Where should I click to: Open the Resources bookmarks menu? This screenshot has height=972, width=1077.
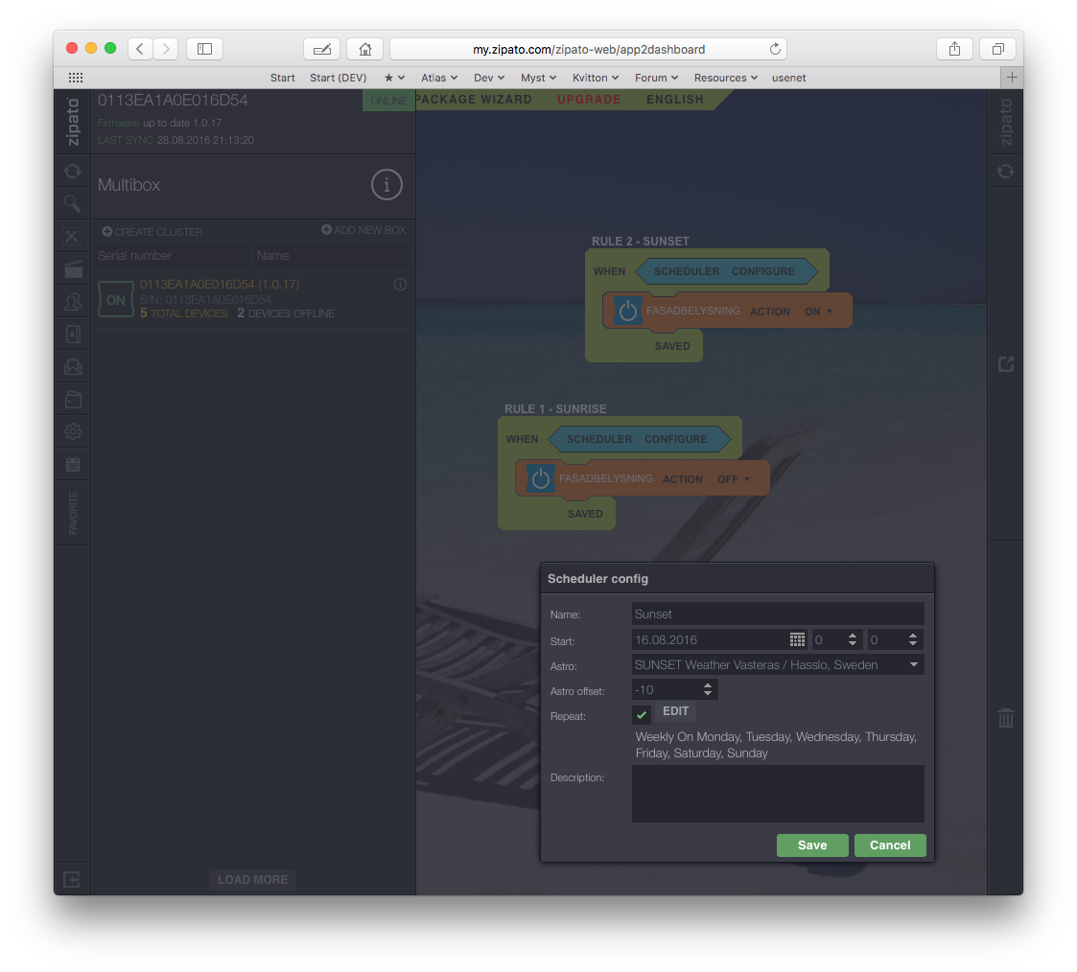[x=725, y=78]
